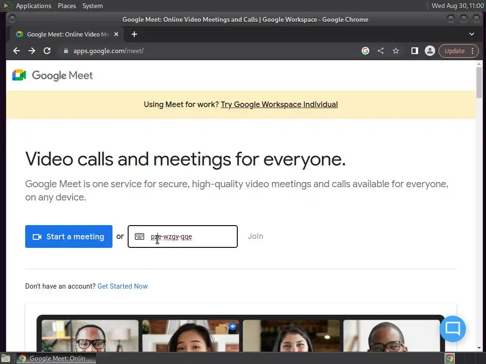486x364 pixels.
Task: Bookmark this page with the star icon
Action: [396, 51]
